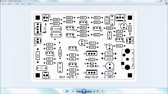
Task: Click the 'C1' capacitor label
Action: 42,68
